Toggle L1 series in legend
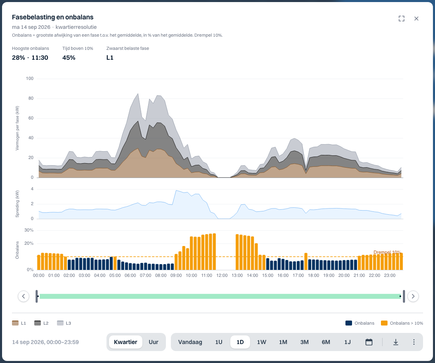This screenshot has height=363, width=435. pyautogui.click(x=19, y=323)
